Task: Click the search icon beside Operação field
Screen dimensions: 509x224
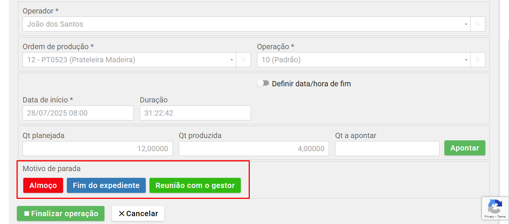Action: point(478,60)
